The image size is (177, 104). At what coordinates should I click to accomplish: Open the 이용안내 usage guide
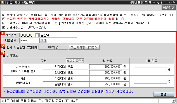pos(169,8)
